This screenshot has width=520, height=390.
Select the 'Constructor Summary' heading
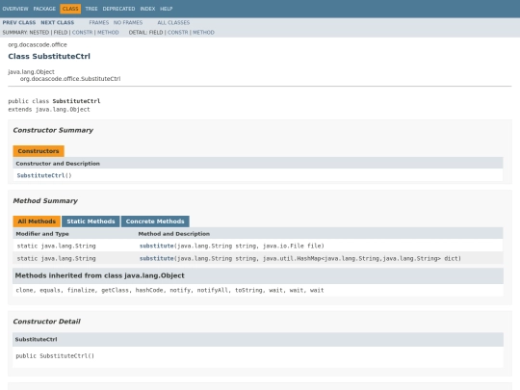pyautogui.click(x=53, y=130)
